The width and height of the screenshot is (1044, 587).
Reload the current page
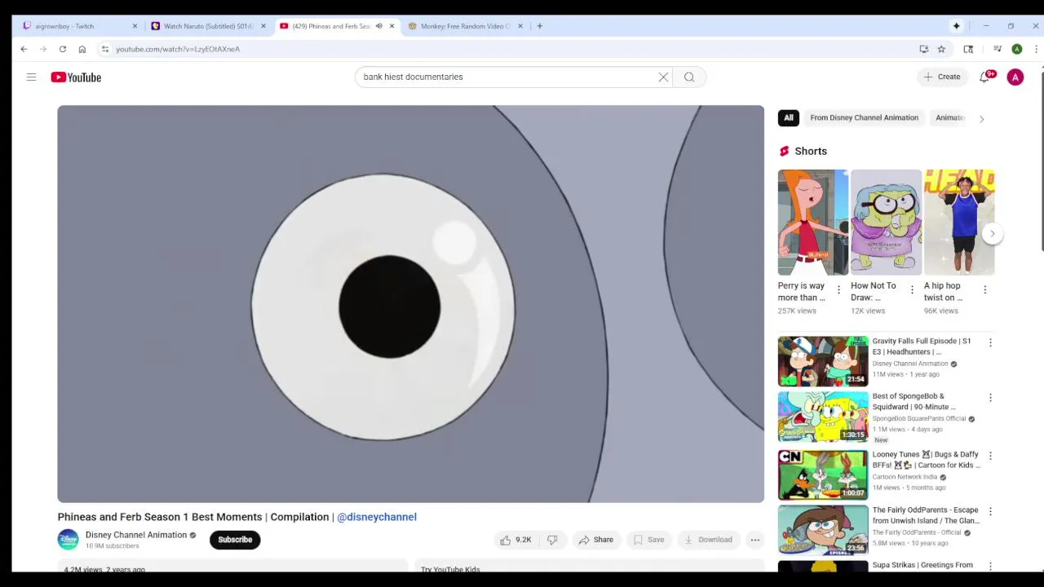[x=62, y=49]
